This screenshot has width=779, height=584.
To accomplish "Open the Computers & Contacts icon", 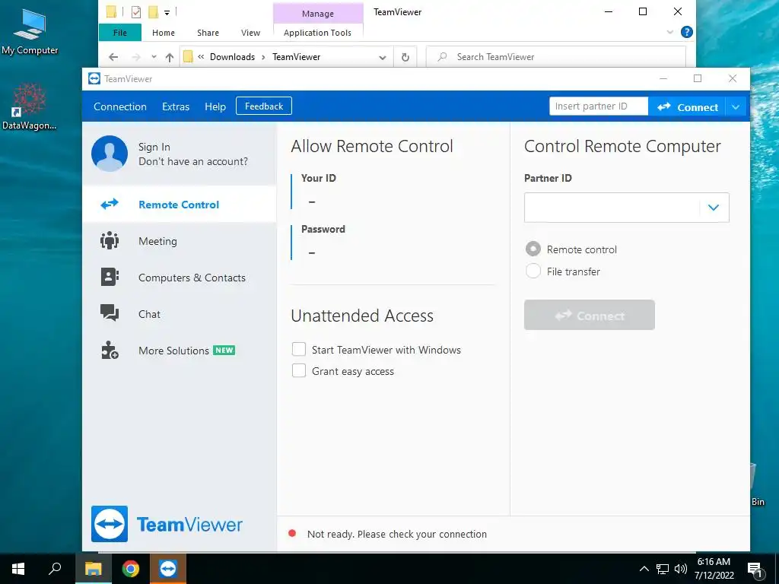I will pos(110,277).
